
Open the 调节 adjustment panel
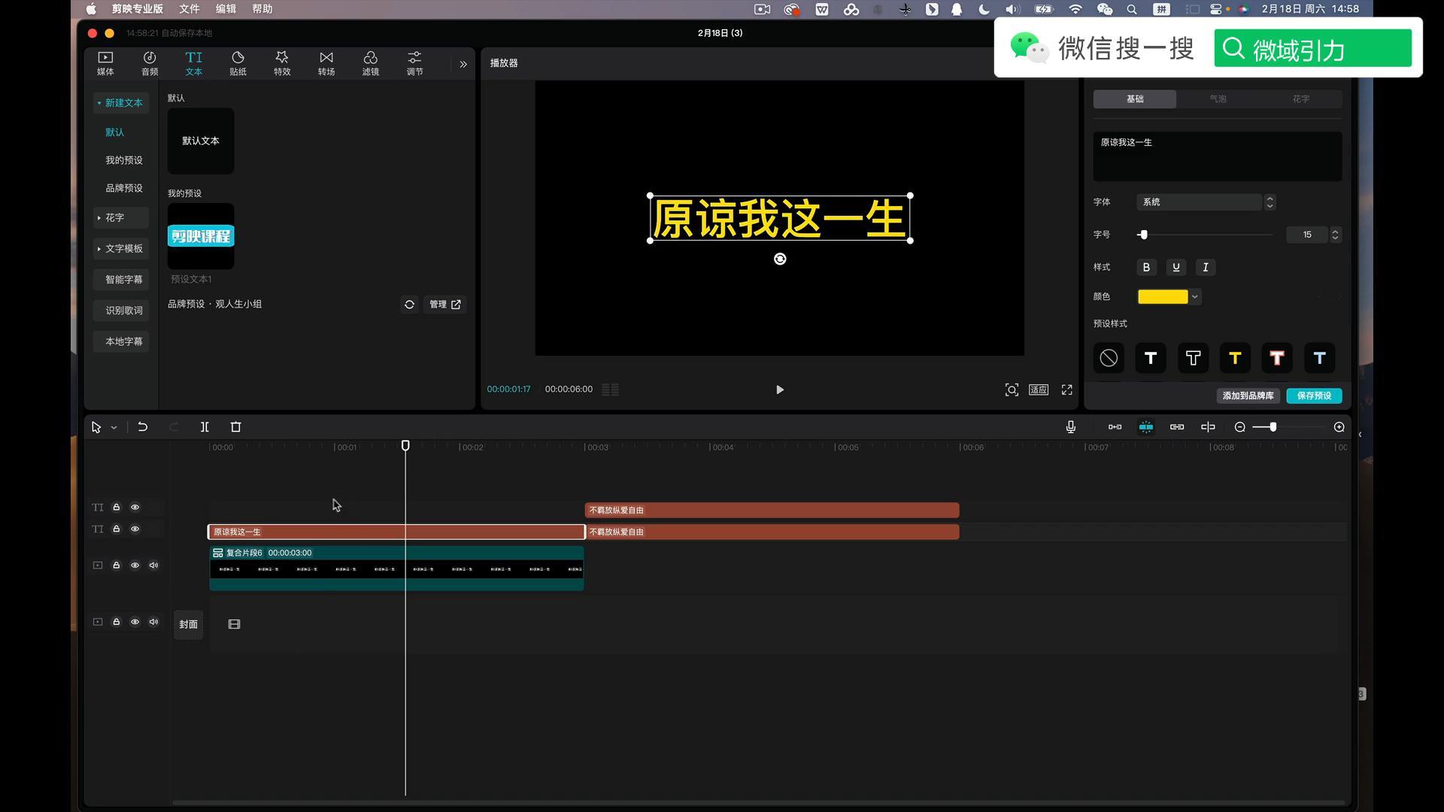tap(414, 63)
